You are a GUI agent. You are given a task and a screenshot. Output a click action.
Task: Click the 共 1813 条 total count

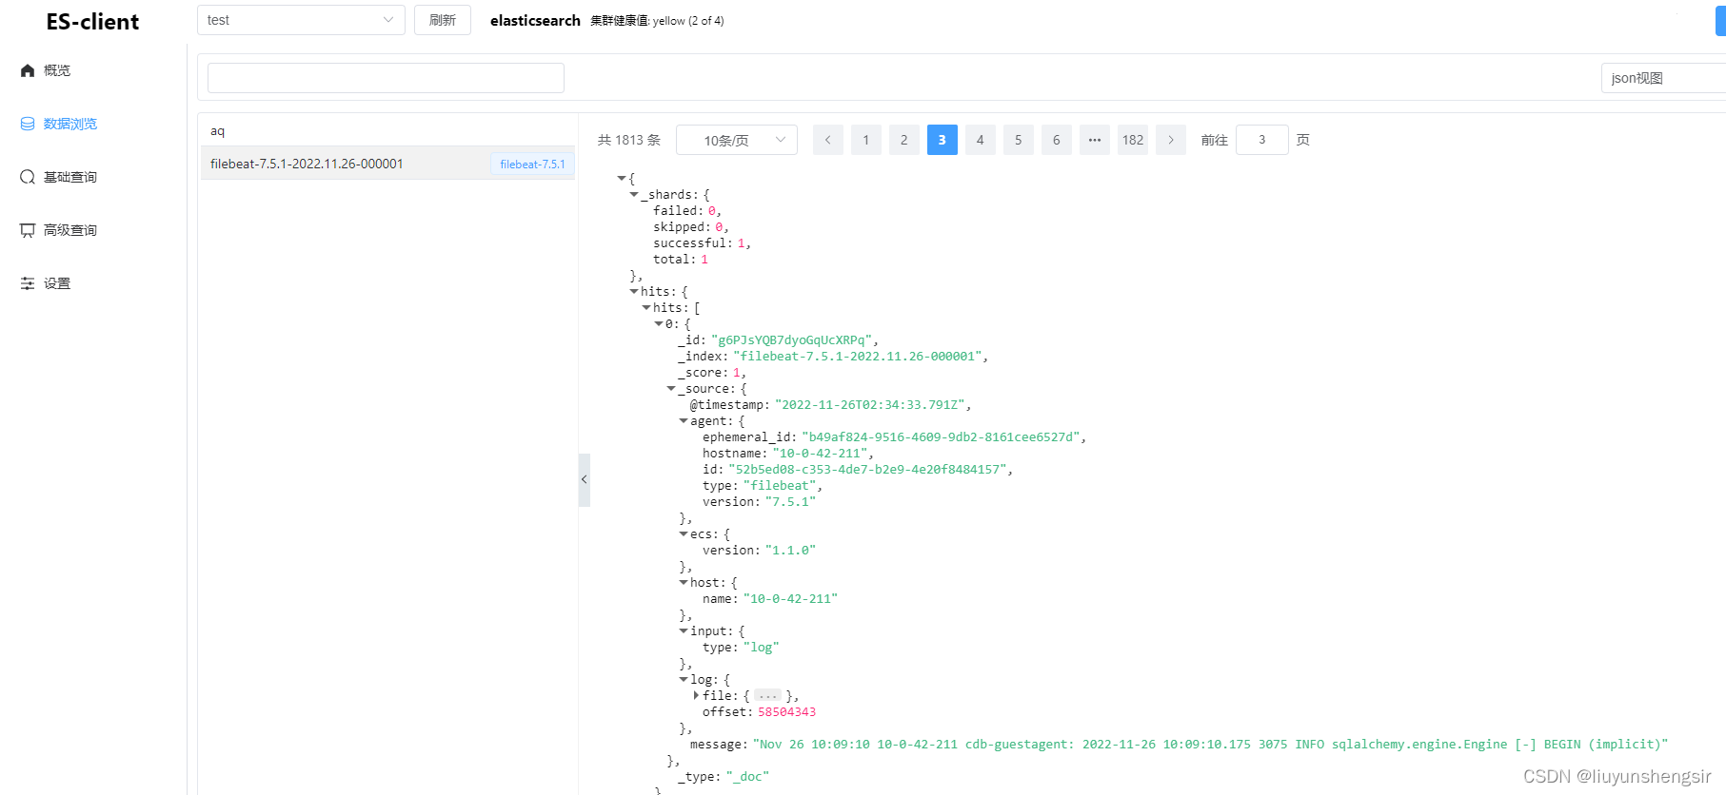click(629, 140)
